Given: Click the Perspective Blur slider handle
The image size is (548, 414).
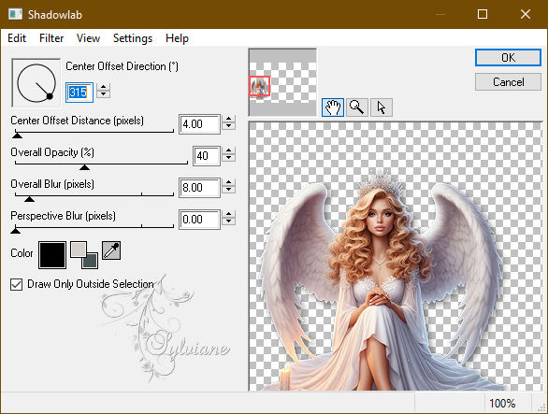Looking at the screenshot, I should pyautogui.click(x=15, y=231).
